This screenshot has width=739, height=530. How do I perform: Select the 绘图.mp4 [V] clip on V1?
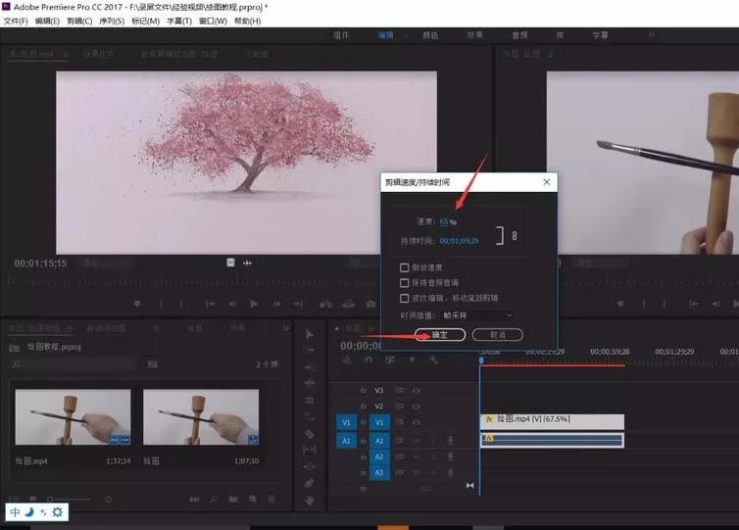553,421
